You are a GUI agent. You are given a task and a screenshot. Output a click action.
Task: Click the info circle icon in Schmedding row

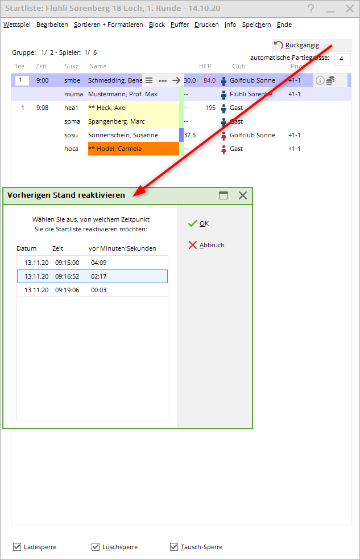click(320, 80)
